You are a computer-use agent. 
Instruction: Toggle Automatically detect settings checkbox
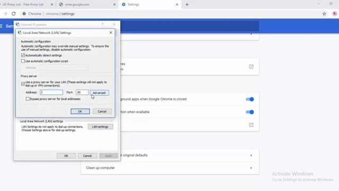tap(23, 55)
